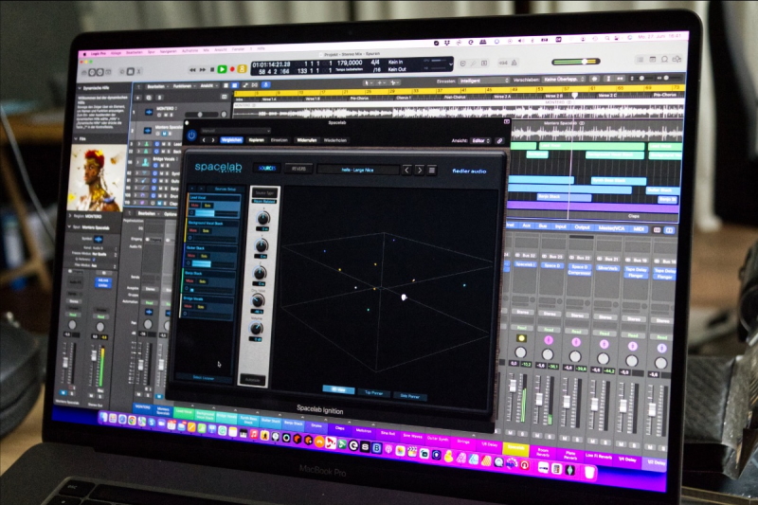The image size is (758, 505).
Task: Open the Navigieren menu in menu bar
Action: click(x=169, y=51)
